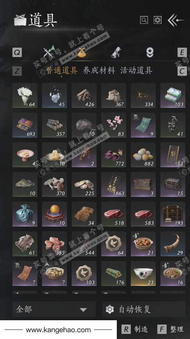Select the scroll category icon

(x=116, y=52)
